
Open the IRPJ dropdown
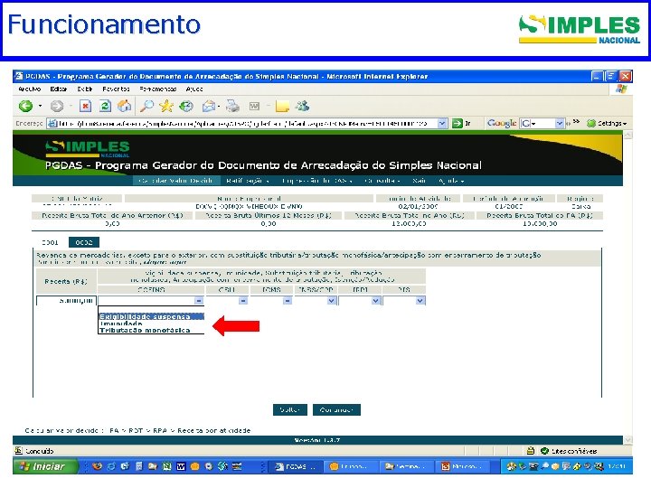[376, 300]
